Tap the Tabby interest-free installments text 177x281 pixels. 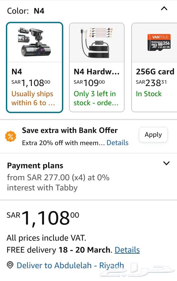(x=58, y=183)
